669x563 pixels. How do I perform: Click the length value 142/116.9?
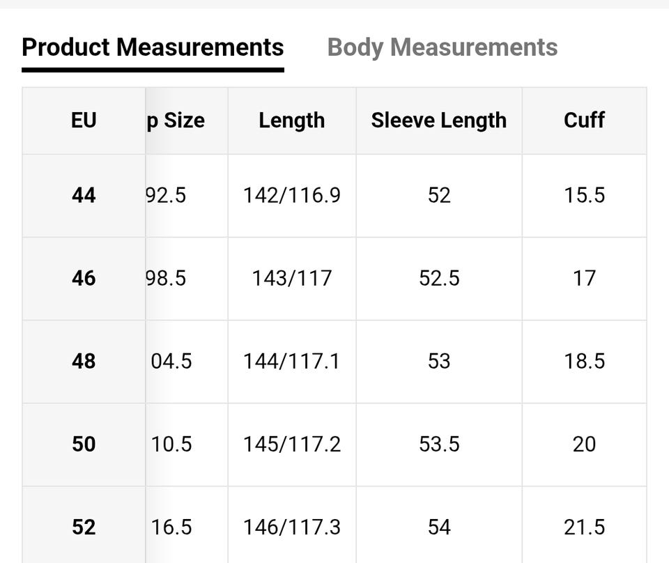[291, 196]
